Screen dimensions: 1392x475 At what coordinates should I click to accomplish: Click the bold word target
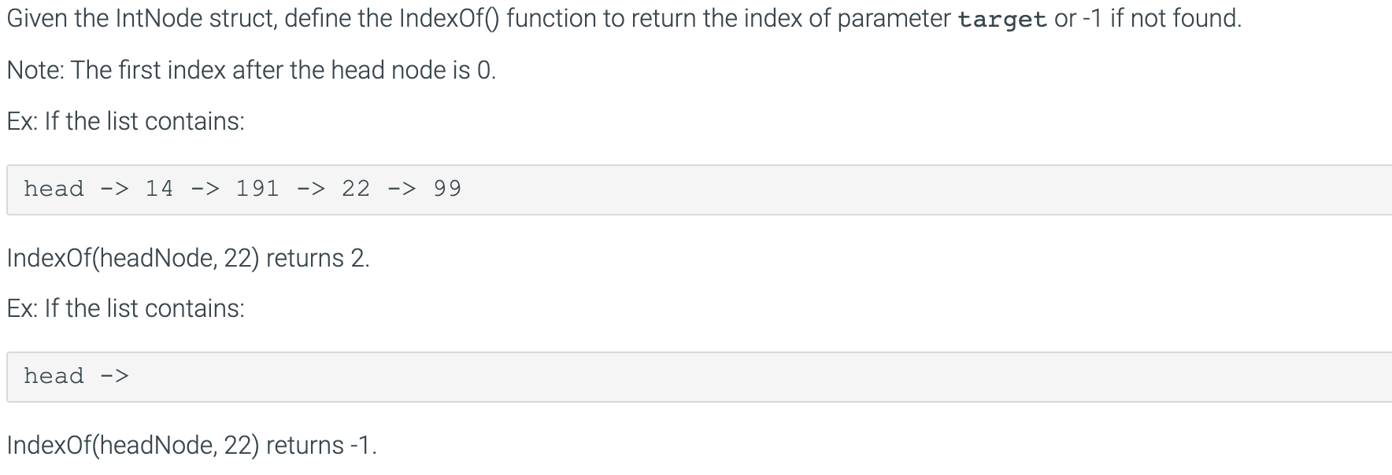pyautogui.click(x=1002, y=19)
